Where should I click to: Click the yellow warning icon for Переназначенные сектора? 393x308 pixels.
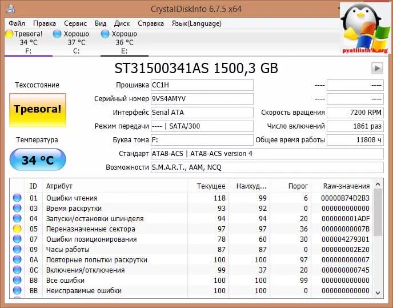[x=17, y=229]
